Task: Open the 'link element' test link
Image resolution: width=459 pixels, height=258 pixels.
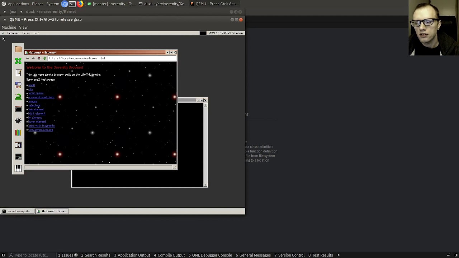Action: (36, 109)
